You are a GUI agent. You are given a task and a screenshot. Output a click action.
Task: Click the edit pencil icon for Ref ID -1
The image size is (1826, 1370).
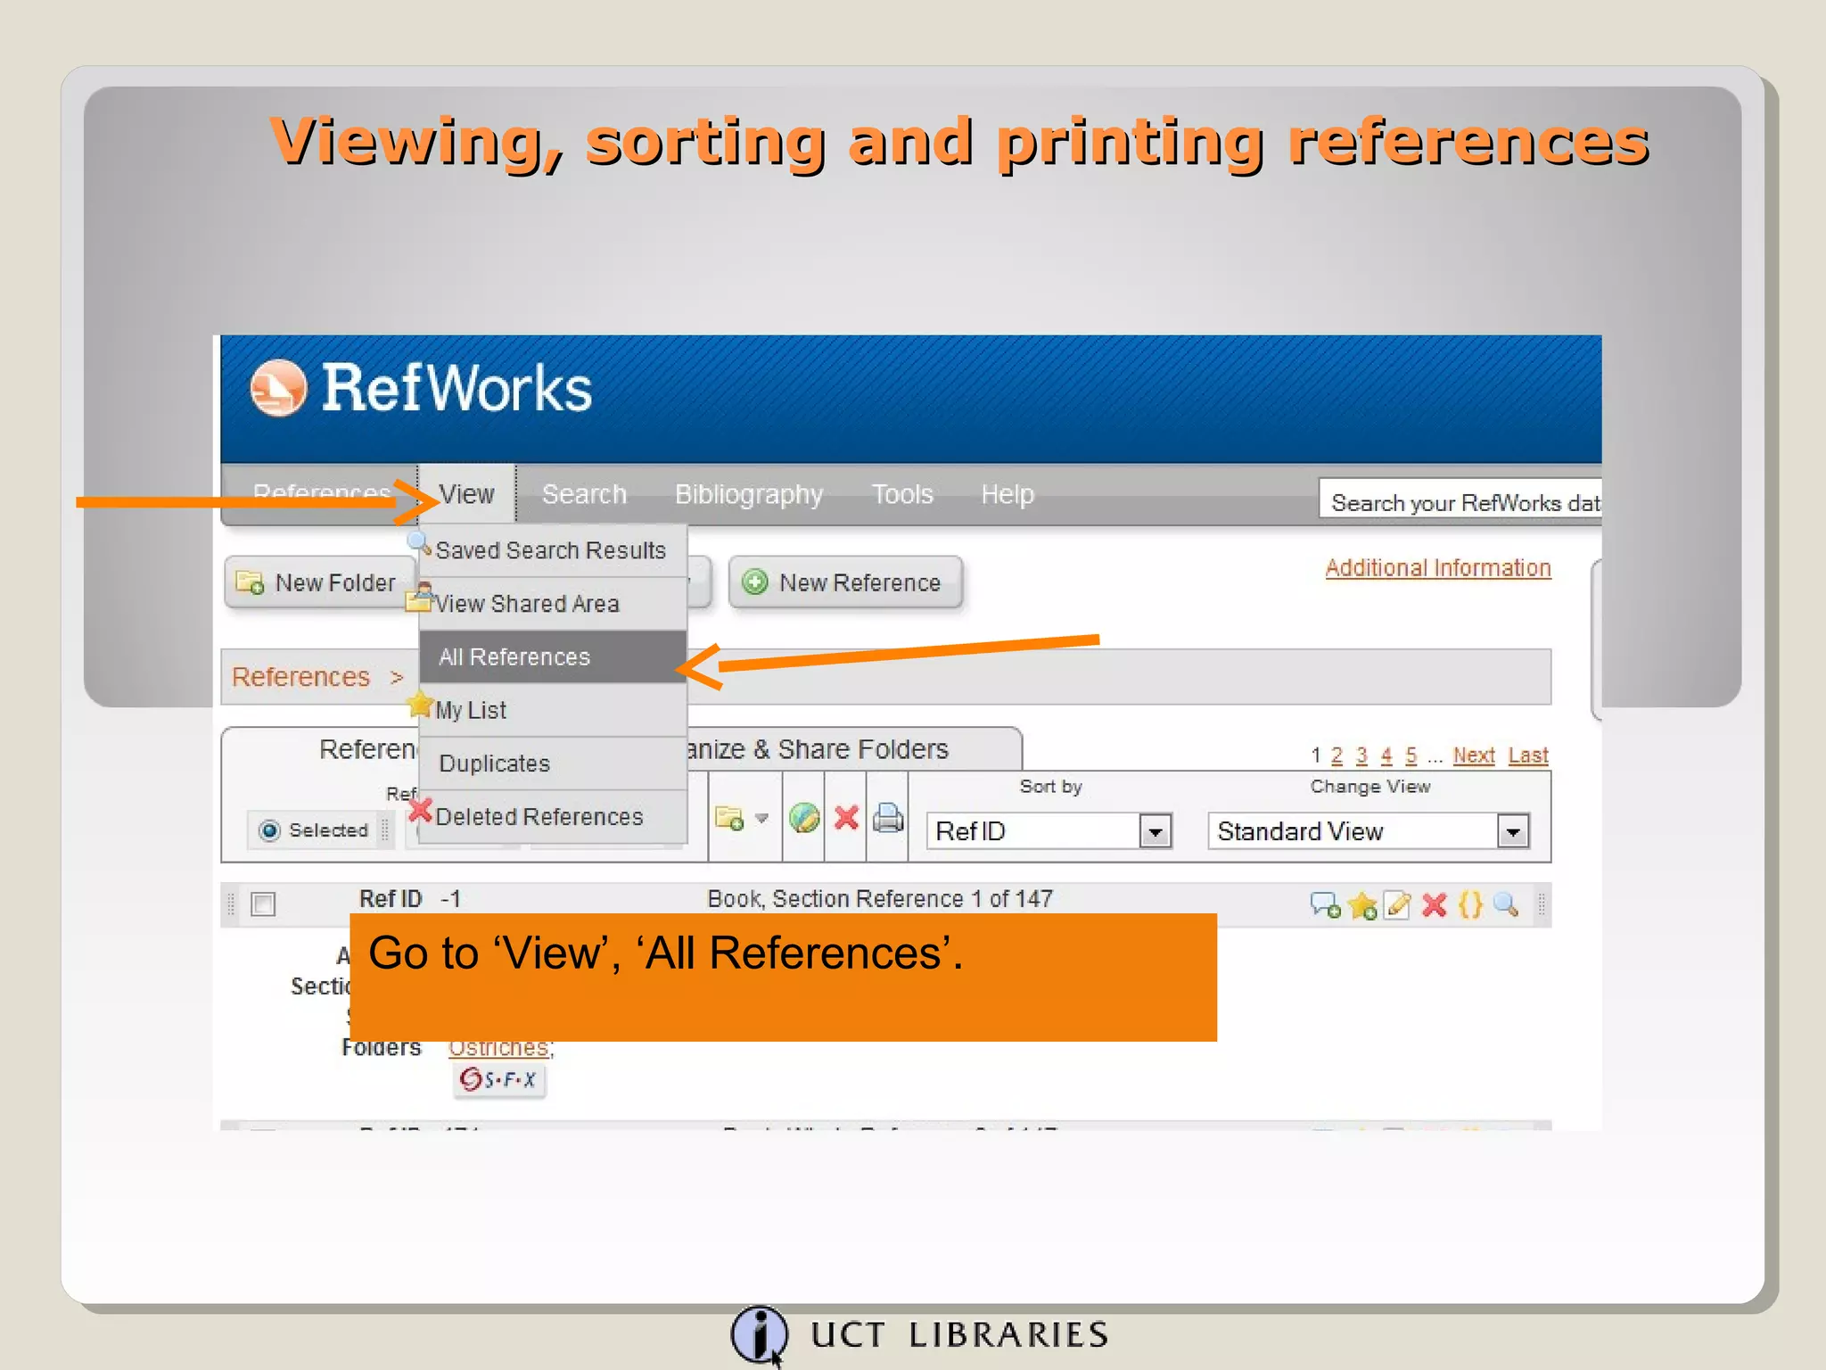point(1397,905)
